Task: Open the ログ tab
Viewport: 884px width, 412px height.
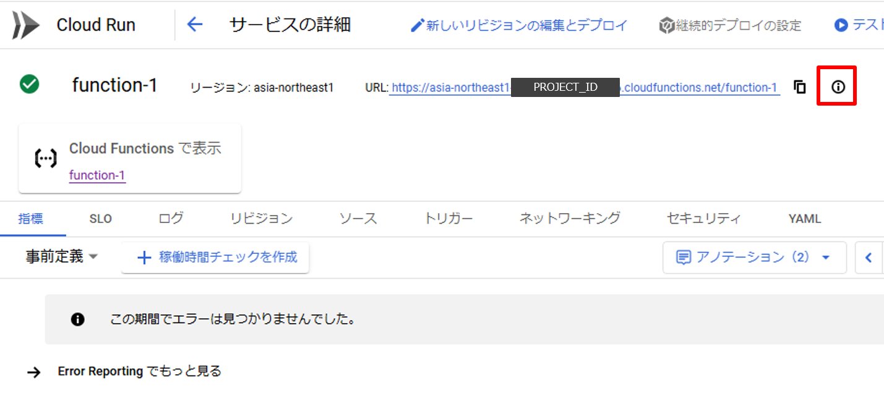Action: point(171,219)
